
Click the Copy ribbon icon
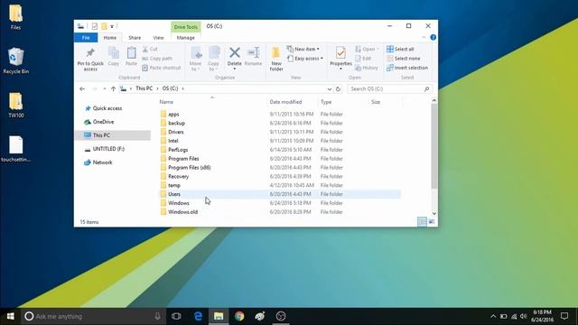coord(114,52)
